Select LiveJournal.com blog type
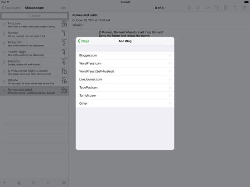The height and width of the screenshot is (187, 250). pyautogui.click(x=125, y=79)
